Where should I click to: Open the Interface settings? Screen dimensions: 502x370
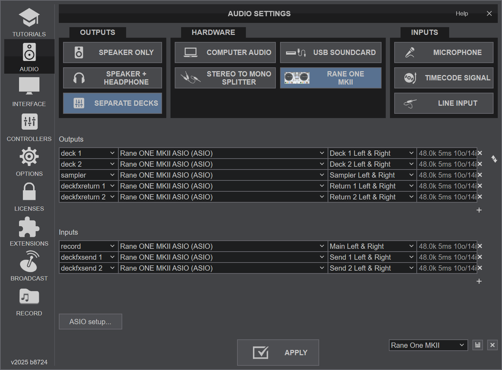point(29,92)
